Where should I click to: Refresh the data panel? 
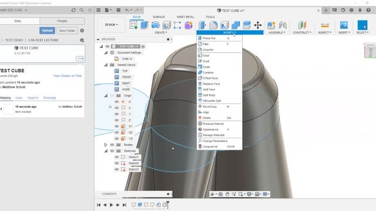point(73,10)
